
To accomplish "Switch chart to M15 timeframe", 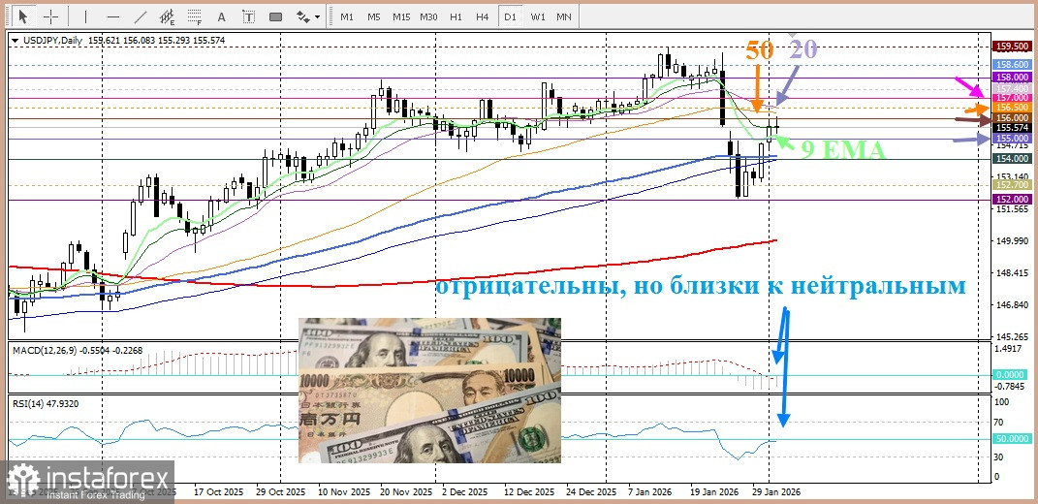I will tap(400, 16).
